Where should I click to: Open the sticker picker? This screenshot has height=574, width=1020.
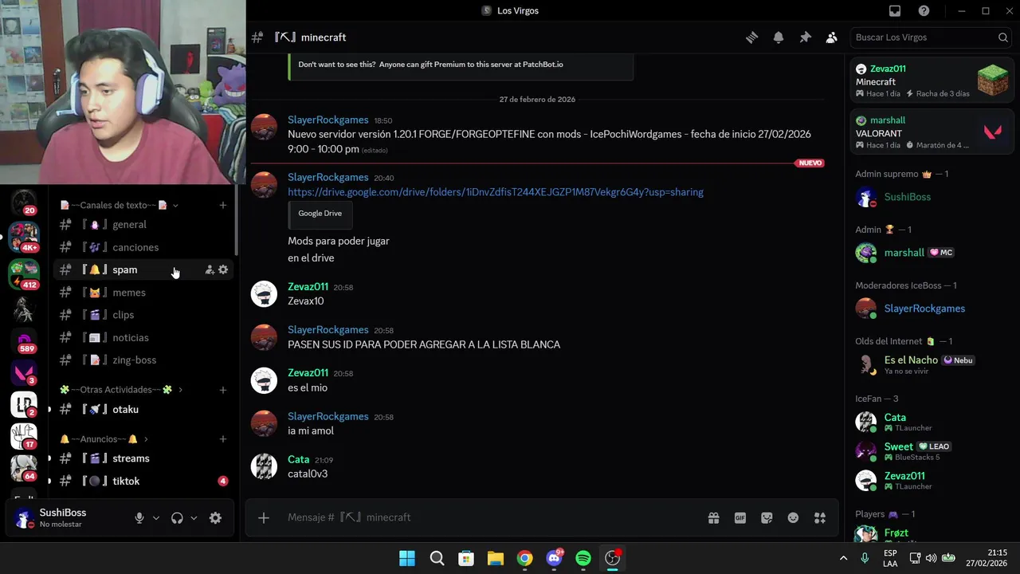(767, 517)
